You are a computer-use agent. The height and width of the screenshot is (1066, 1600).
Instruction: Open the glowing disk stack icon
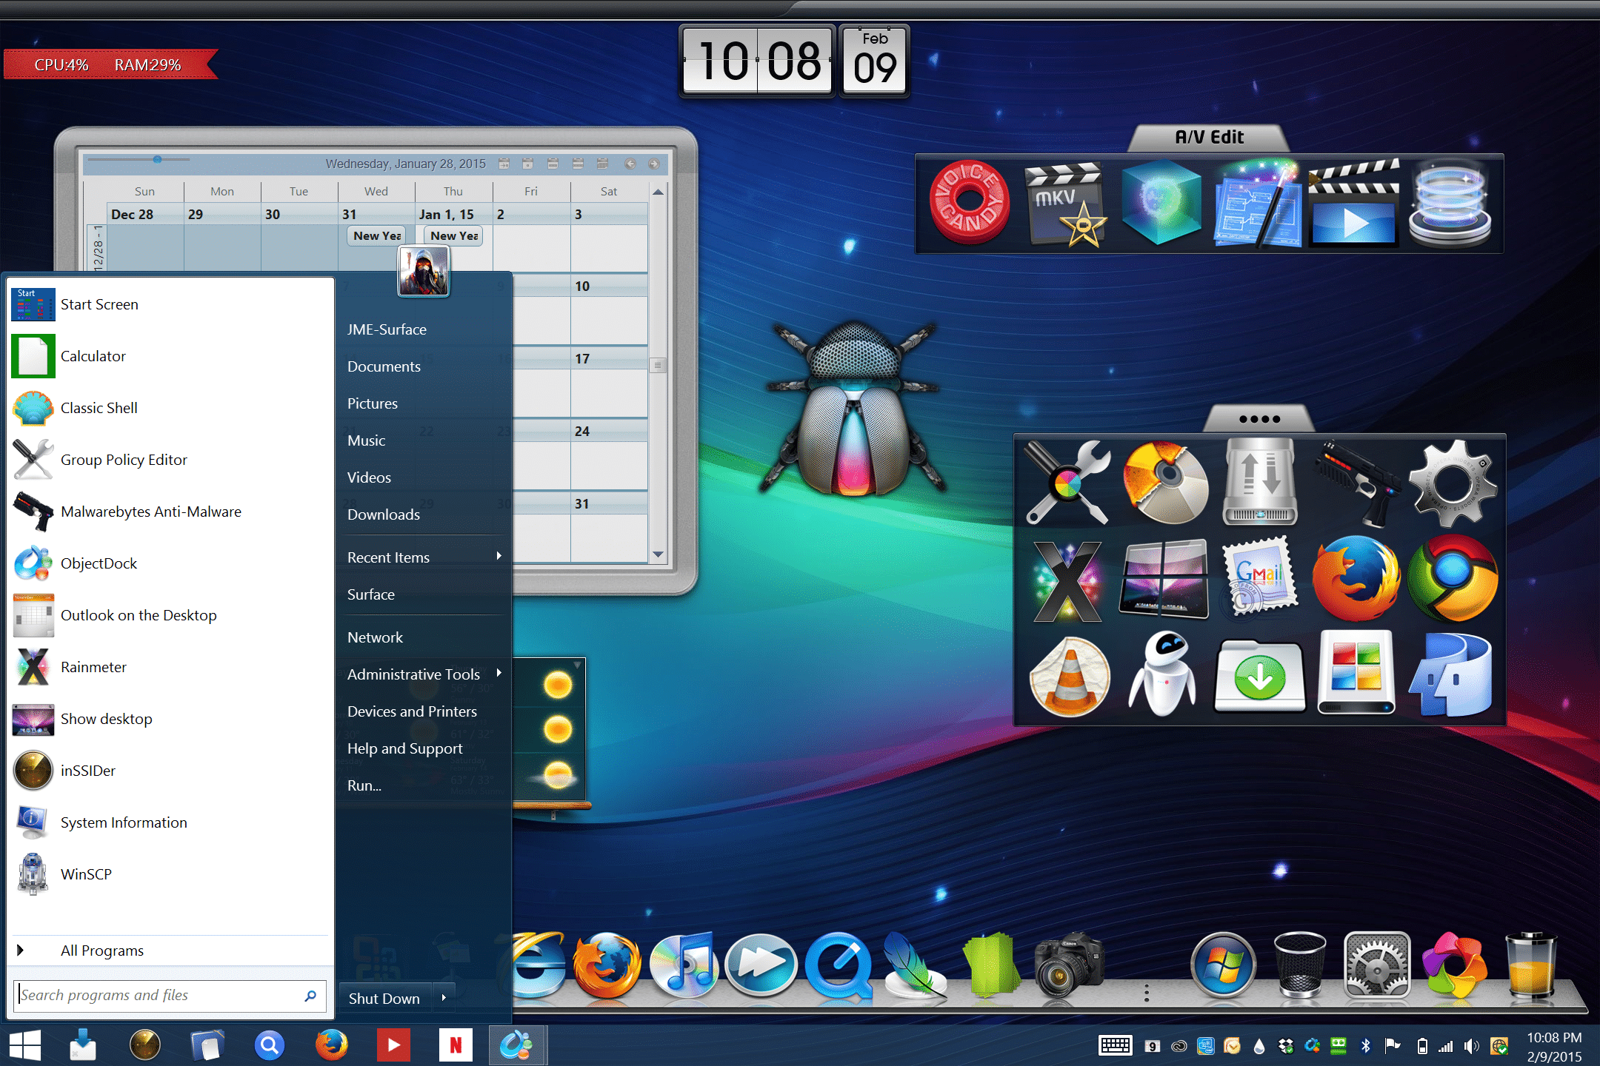(x=1450, y=204)
